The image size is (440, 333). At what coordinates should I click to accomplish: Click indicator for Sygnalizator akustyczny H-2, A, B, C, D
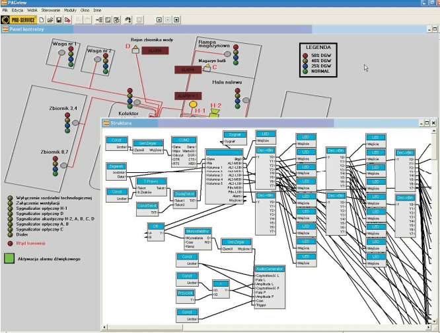click(x=10, y=219)
